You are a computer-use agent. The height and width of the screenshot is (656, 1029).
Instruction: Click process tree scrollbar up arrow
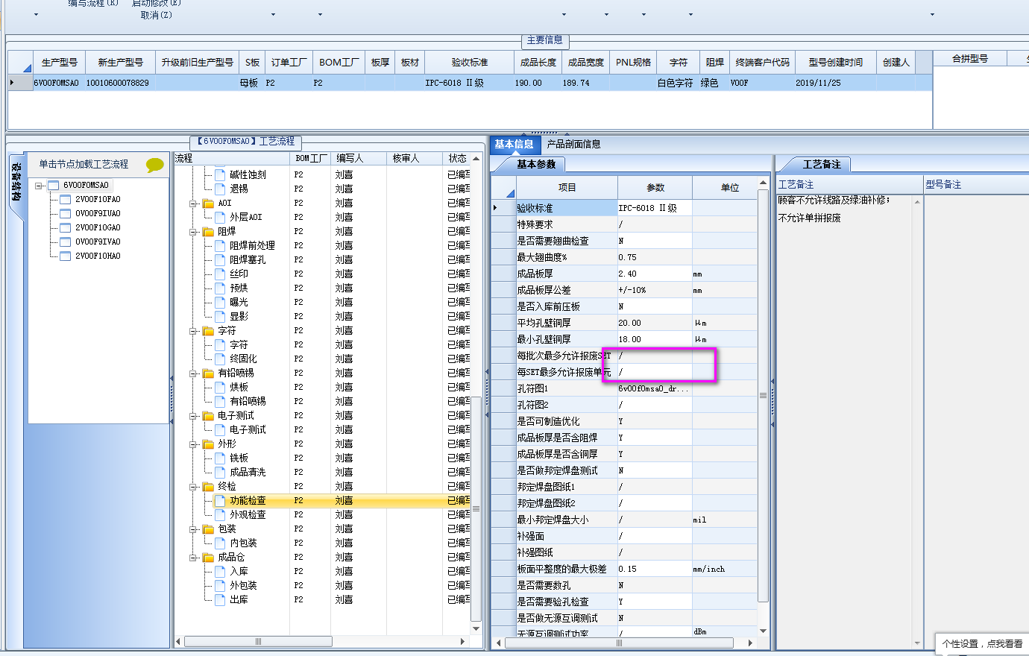coord(476,158)
